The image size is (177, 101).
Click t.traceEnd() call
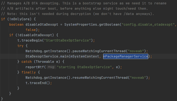[x=38, y=83]
